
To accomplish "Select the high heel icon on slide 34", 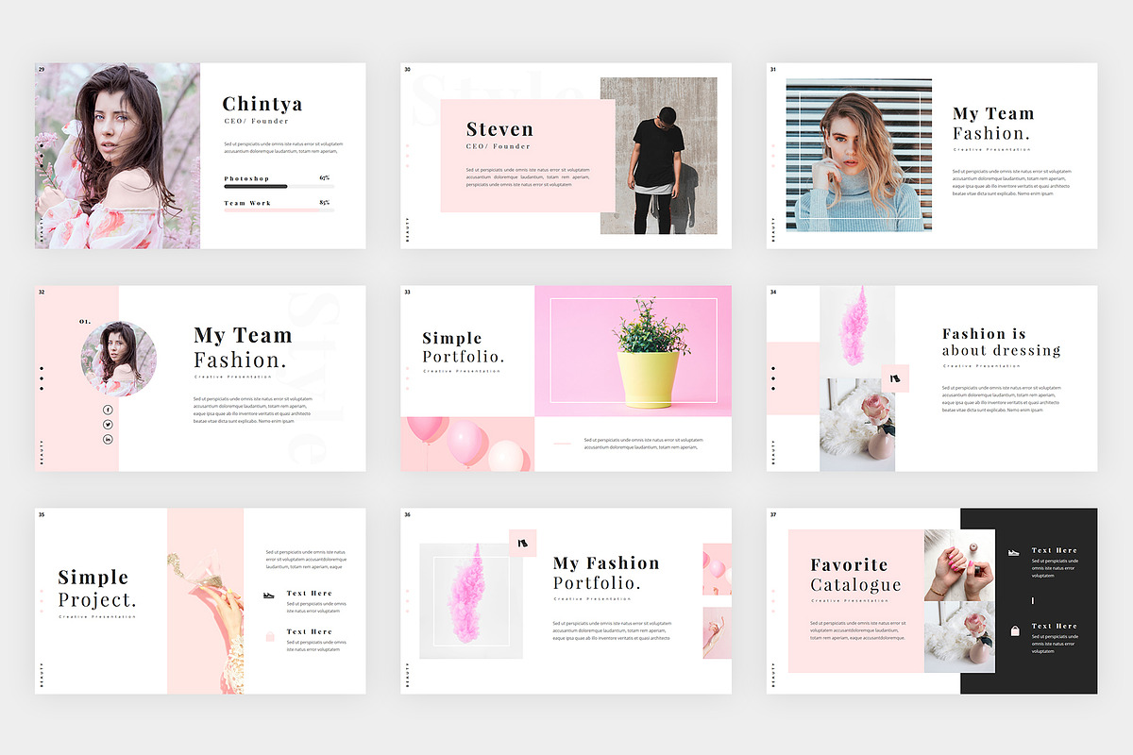I will pyautogui.click(x=895, y=378).
